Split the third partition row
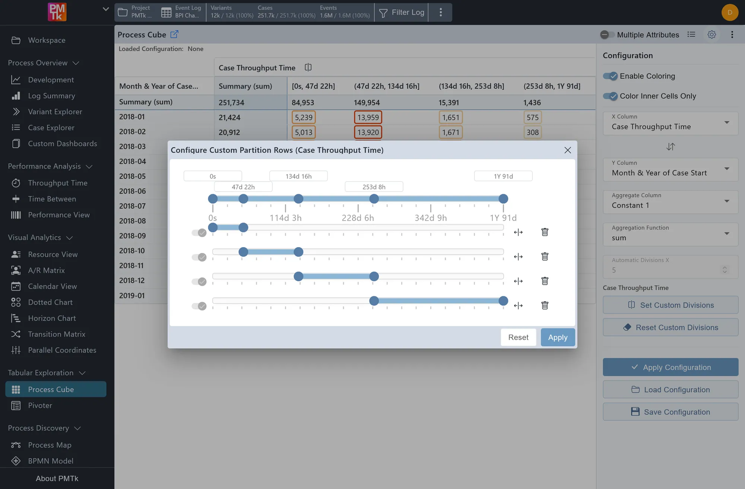Viewport: 745px width, 489px height. 518,281
